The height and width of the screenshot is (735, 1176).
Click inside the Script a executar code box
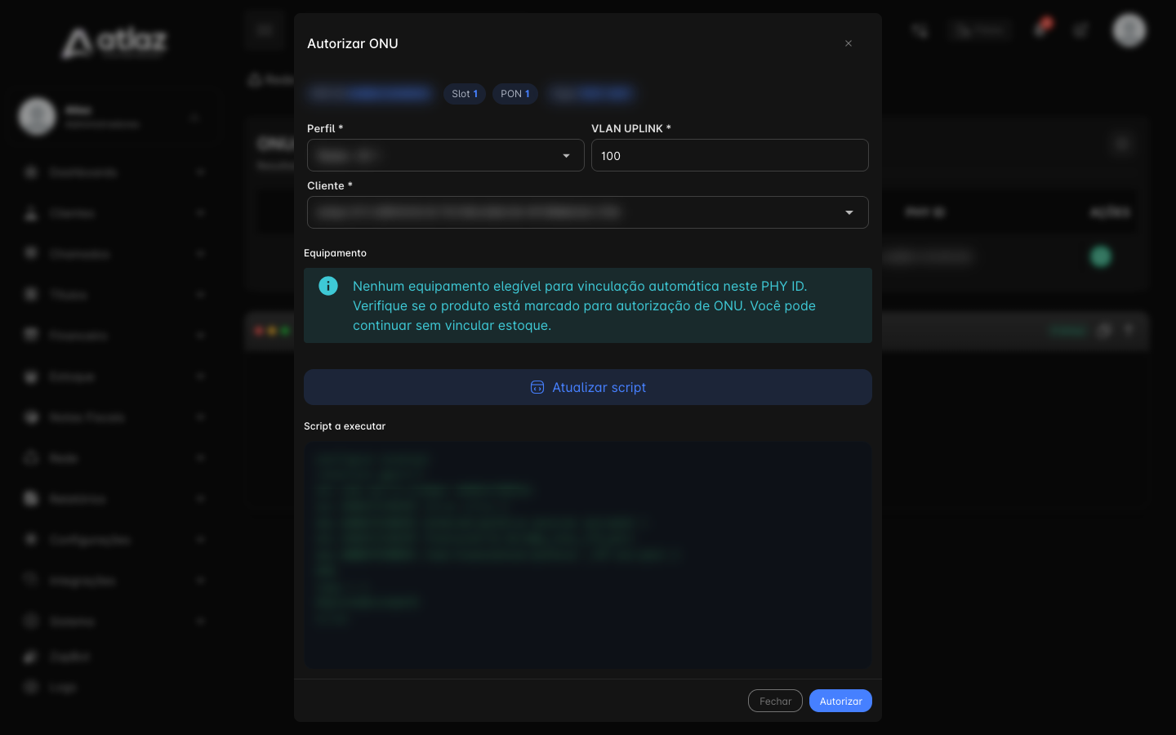(x=588, y=555)
